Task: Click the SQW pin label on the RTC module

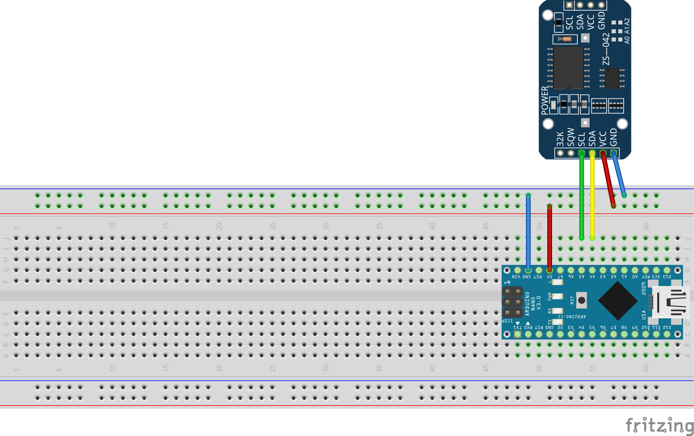Action: tap(571, 138)
